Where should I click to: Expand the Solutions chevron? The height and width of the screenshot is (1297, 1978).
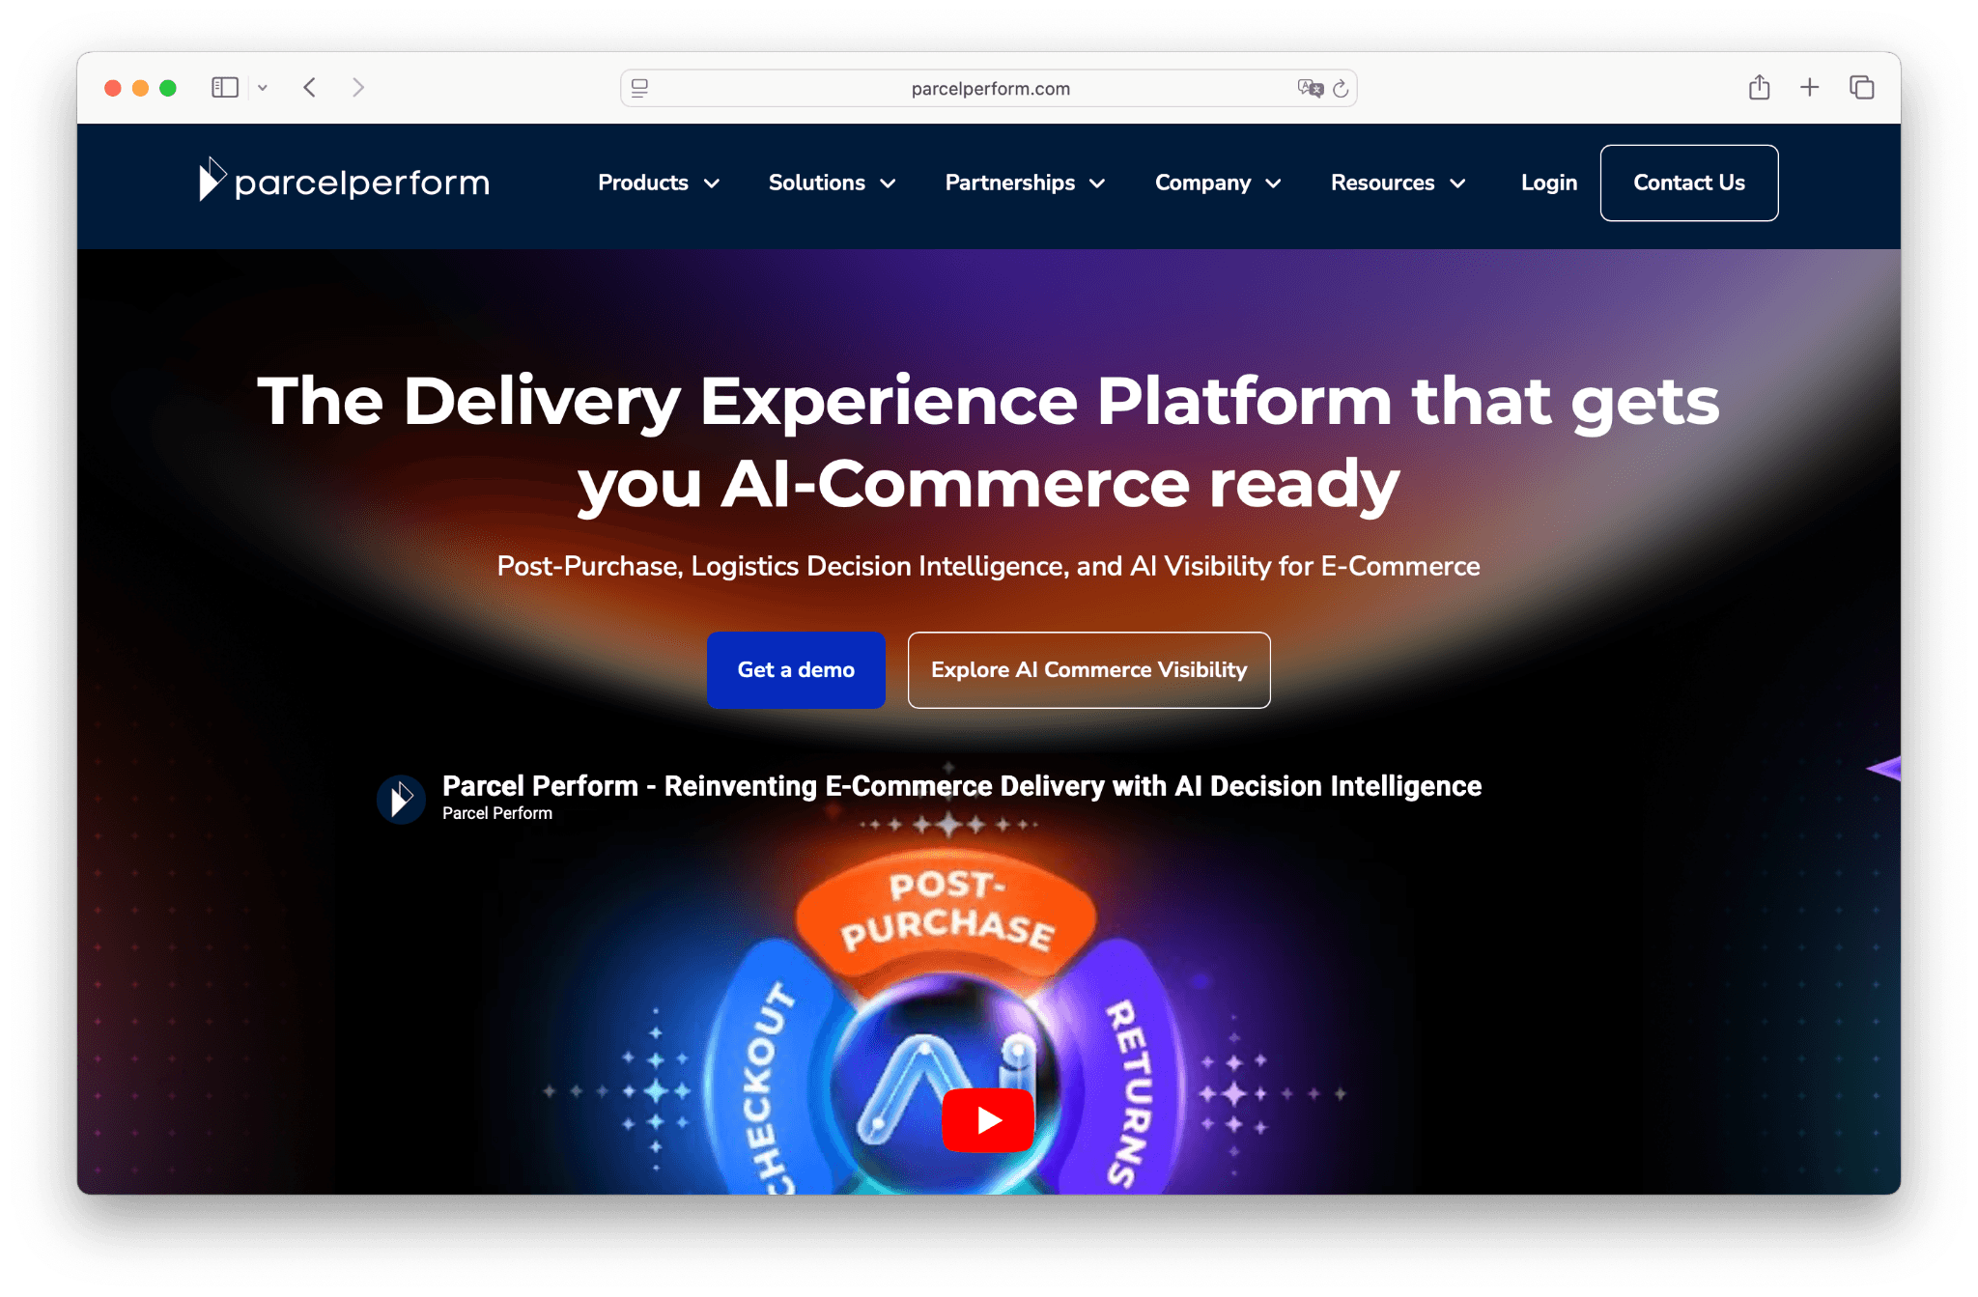point(889,183)
